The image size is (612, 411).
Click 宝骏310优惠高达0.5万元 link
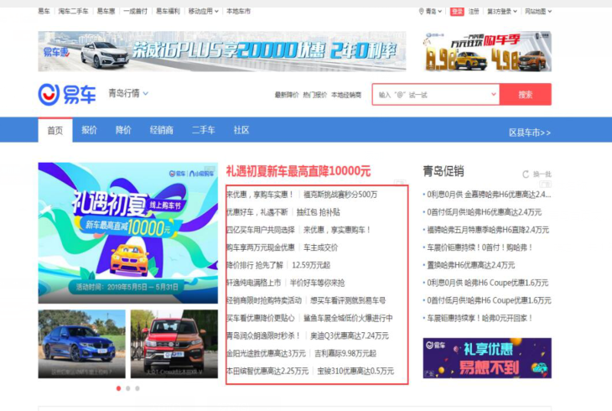click(x=355, y=371)
